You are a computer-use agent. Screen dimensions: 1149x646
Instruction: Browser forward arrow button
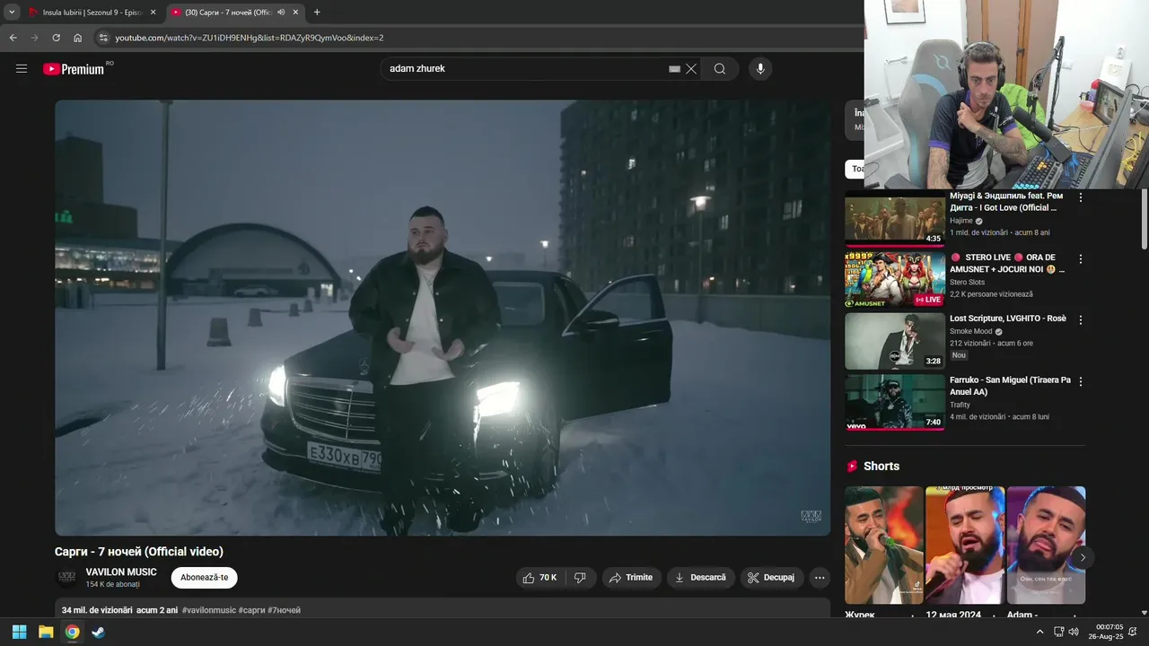pyautogui.click(x=34, y=38)
